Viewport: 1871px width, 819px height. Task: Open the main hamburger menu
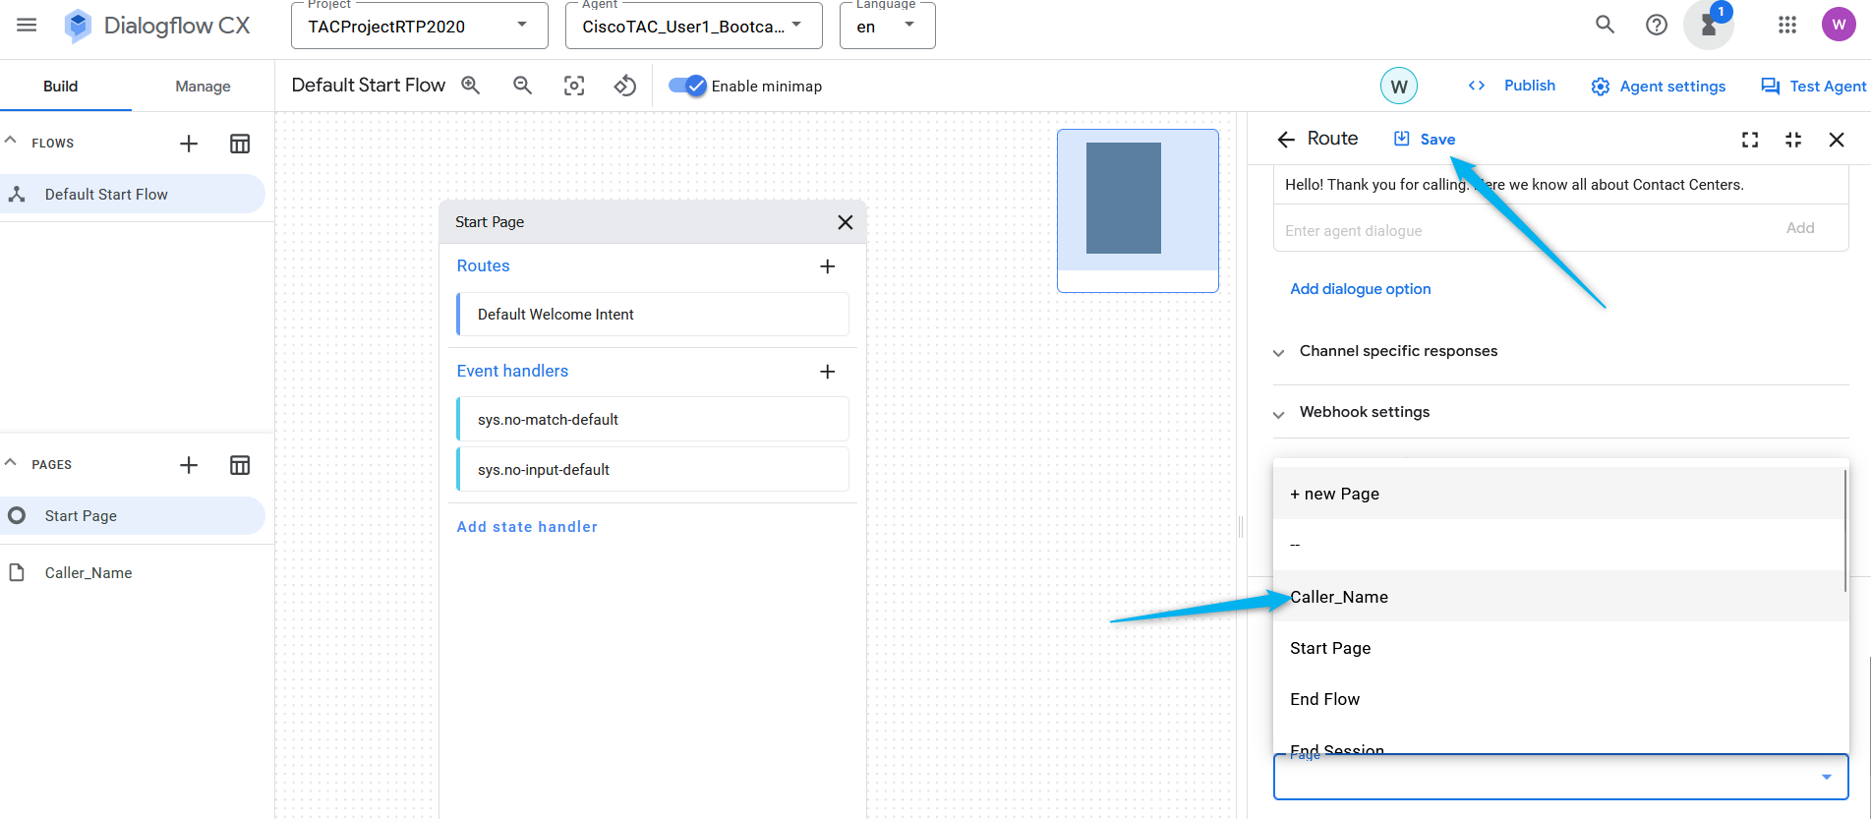[27, 26]
